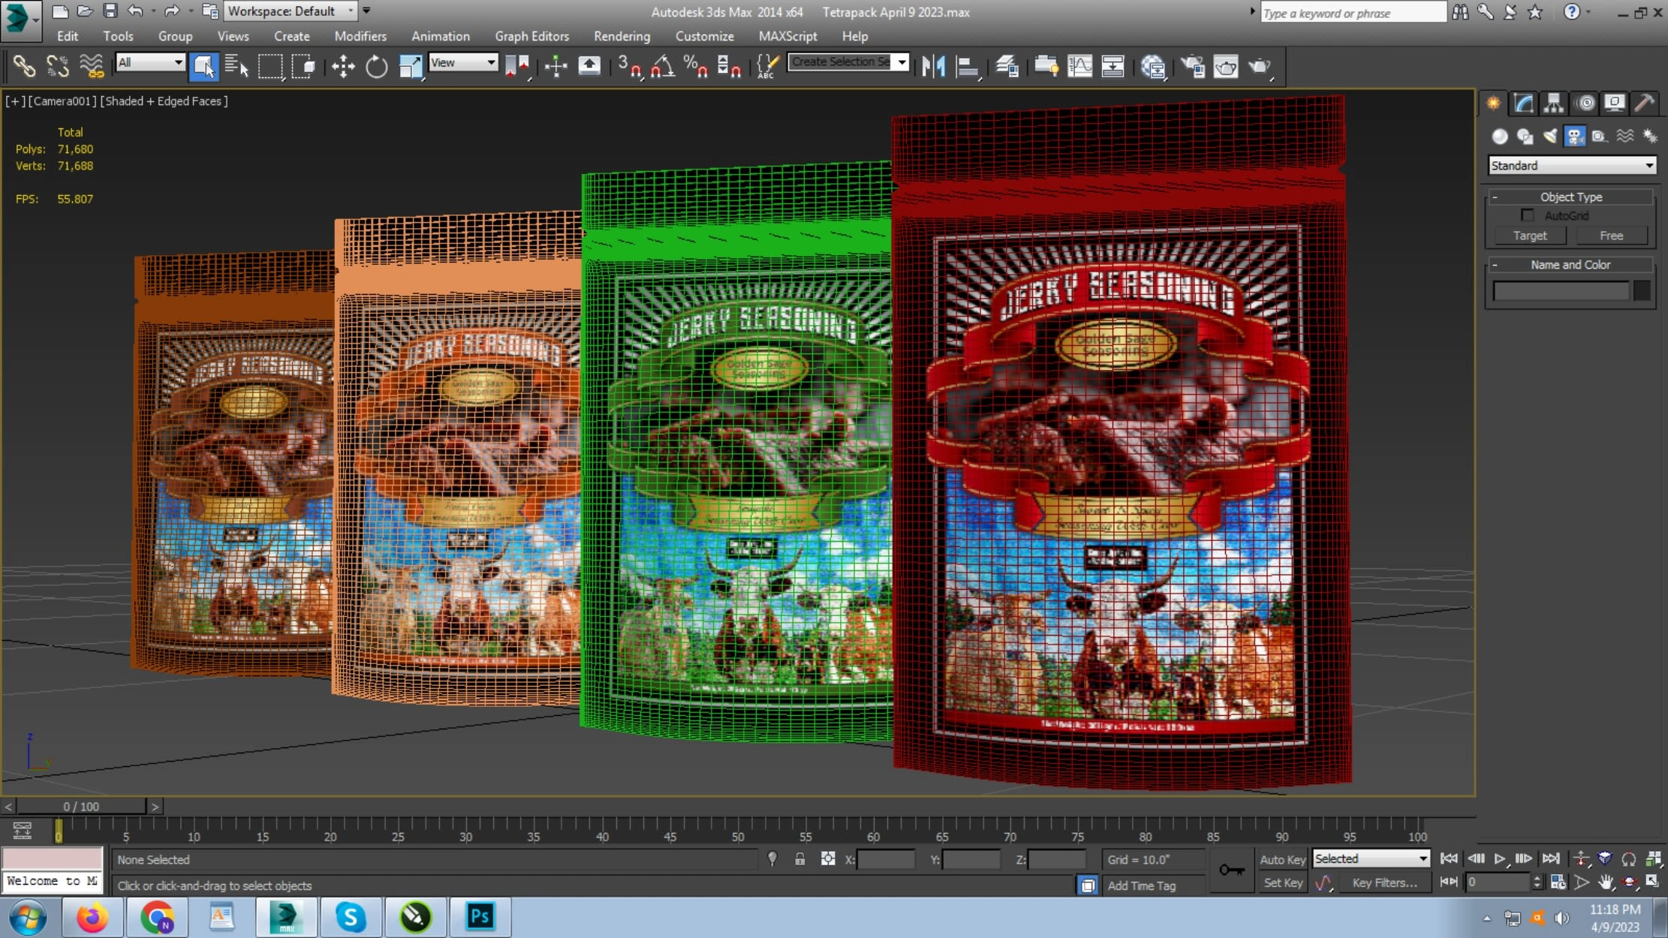Toggle Auto Key animation mode
Screen dimensions: 1668x938
1282,859
